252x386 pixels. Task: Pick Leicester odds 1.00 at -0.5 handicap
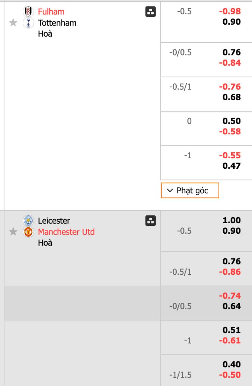[232, 220]
